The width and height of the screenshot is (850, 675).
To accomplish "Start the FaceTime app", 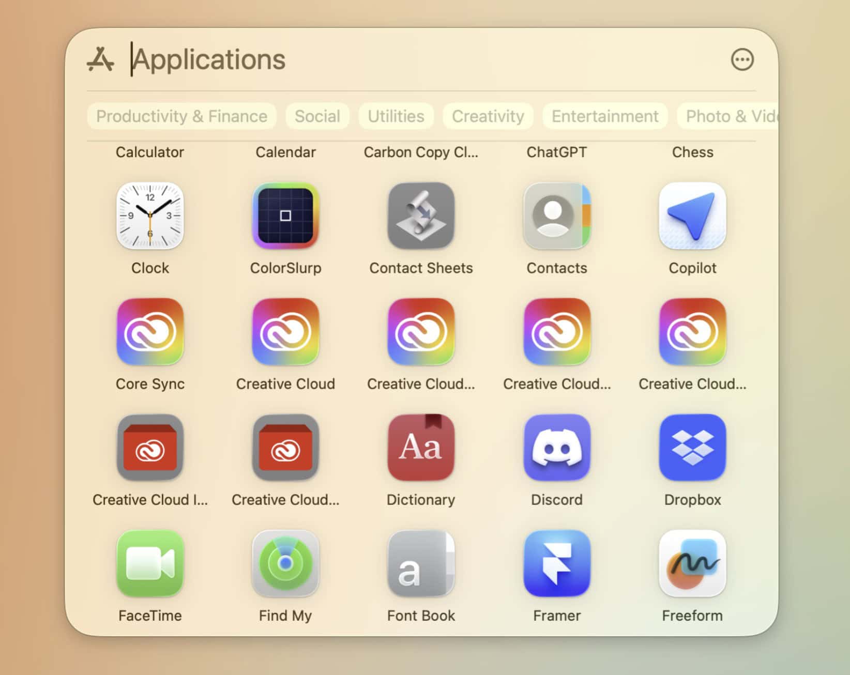I will [150, 563].
